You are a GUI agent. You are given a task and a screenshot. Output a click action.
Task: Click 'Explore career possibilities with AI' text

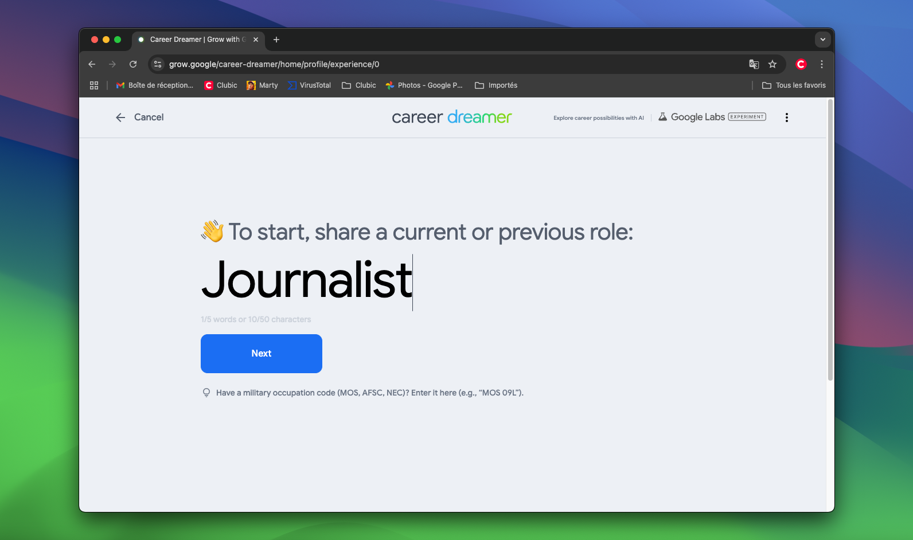(x=599, y=118)
